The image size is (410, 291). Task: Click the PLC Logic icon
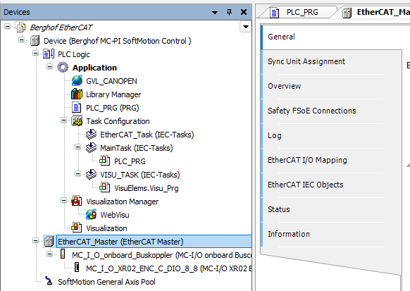pos(49,54)
